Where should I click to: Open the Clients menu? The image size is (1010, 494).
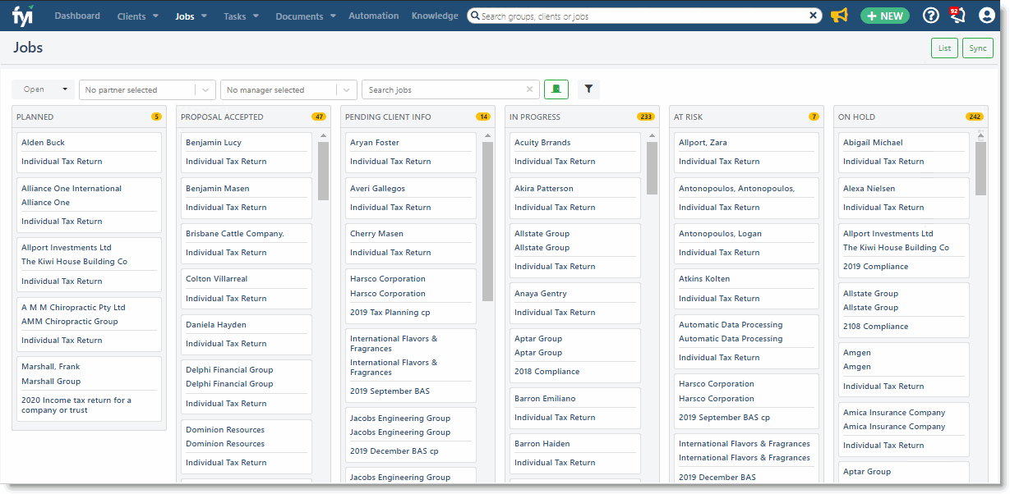pyautogui.click(x=138, y=16)
